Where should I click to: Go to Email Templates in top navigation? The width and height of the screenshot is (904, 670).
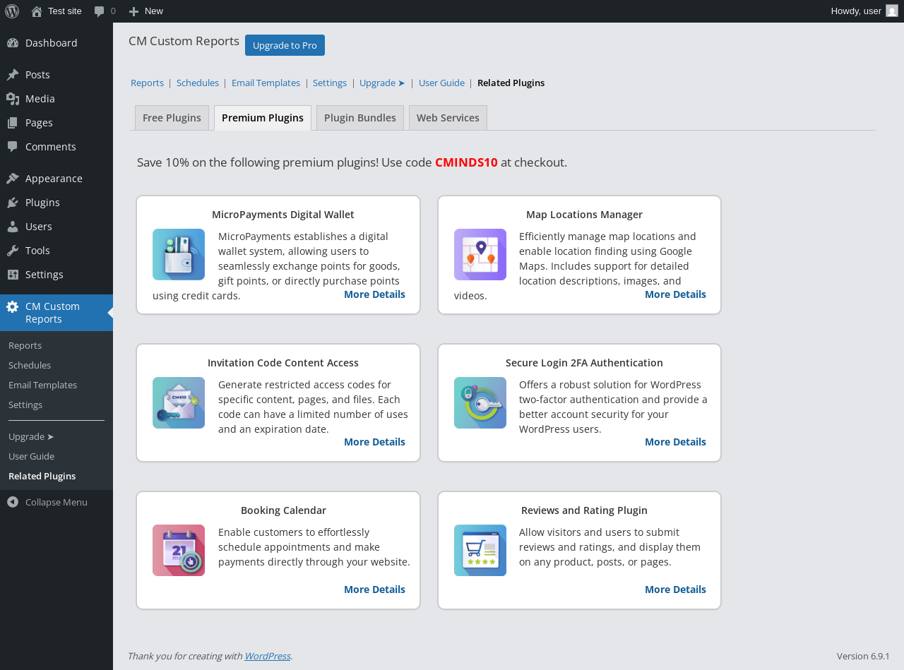(x=266, y=83)
